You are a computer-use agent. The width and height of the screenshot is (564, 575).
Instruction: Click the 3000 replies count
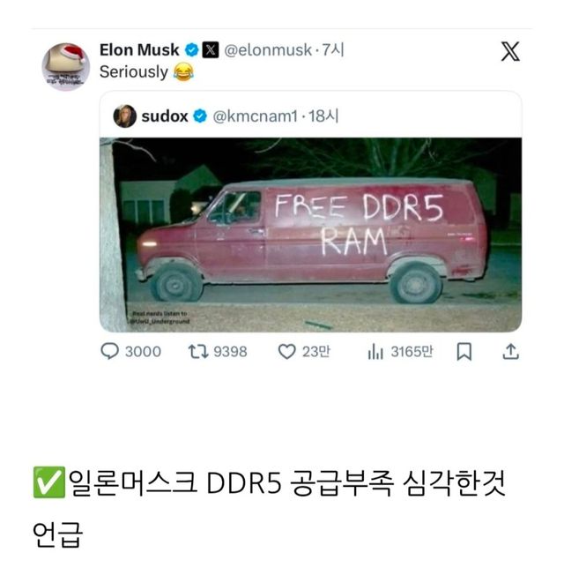tap(143, 352)
